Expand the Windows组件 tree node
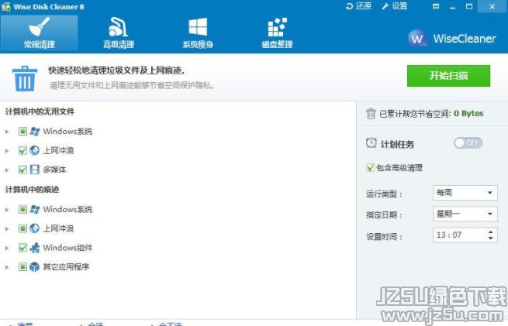Screen dimensions: 508x326 pyautogui.click(x=7, y=248)
